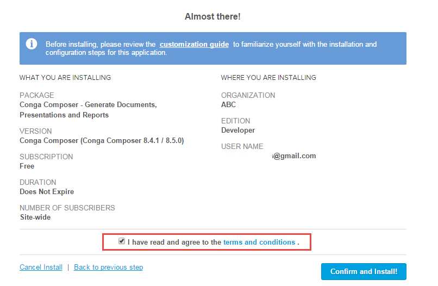Click the "Site-wide" subscribers value

click(x=35, y=217)
